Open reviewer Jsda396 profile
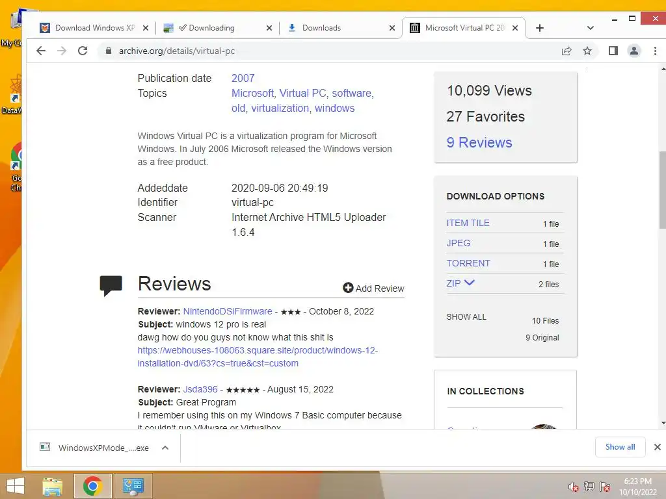The height and width of the screenshot is (499, 666). pyautogui.click(x=200, y=390)
